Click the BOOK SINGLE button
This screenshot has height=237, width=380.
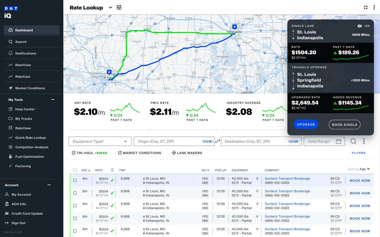[x=344, y=125]
